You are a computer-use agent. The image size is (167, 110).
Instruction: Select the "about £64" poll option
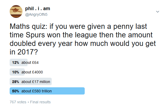coord(31,62)
